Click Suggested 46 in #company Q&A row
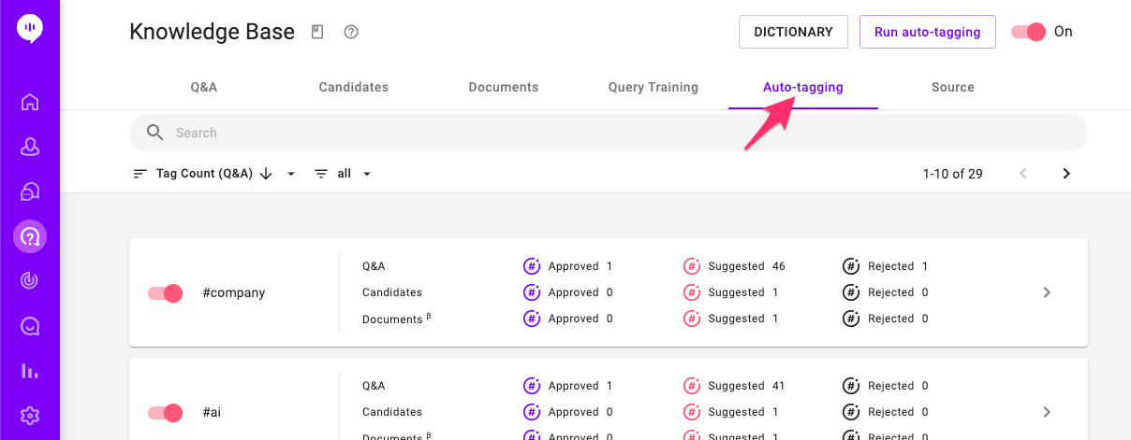 pyautogui.click(x=746, y=266)
